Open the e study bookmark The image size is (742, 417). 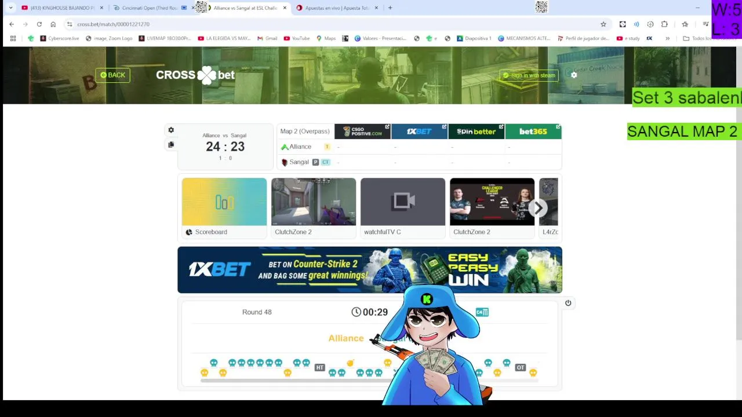[628, 39]
